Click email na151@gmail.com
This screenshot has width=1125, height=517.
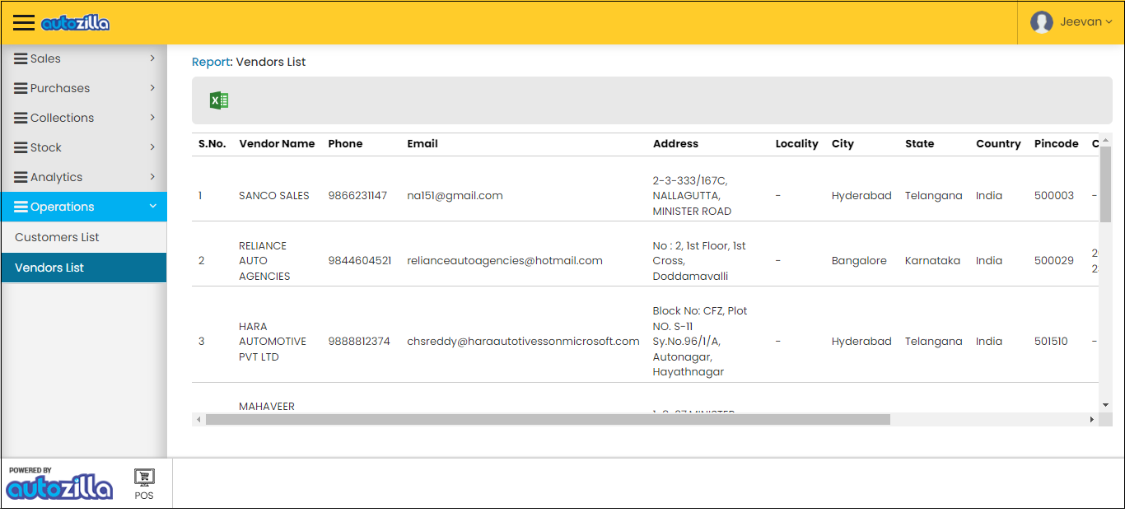[455, 196]
